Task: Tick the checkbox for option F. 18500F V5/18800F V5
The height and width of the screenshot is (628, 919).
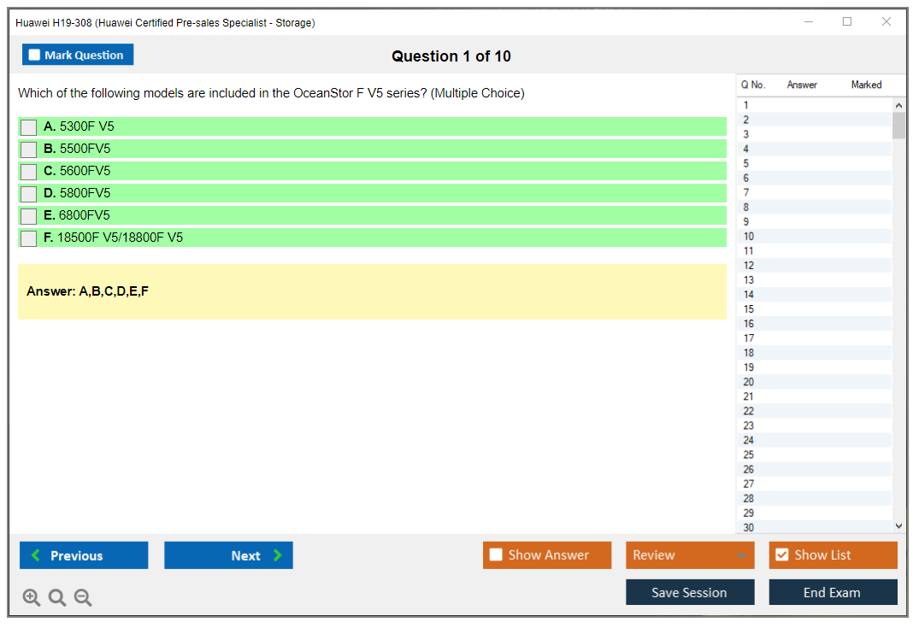Action: tap(29, 238)
